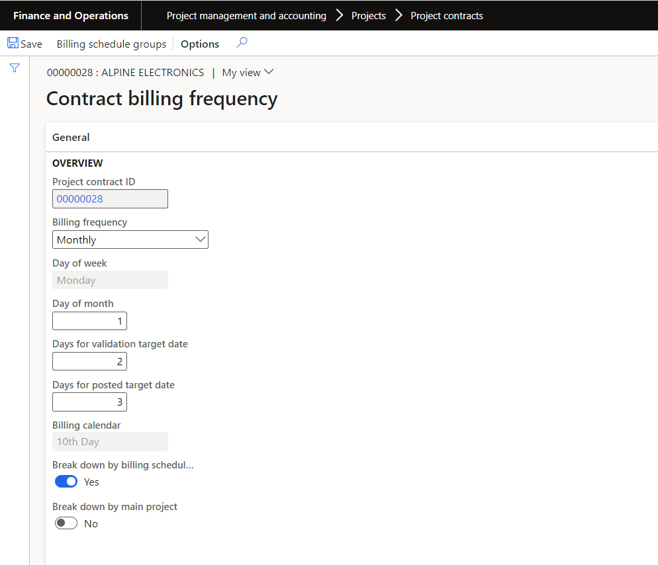
Task: Go to Project contracts breadcrumb
Action: click(x=447, y=16)
